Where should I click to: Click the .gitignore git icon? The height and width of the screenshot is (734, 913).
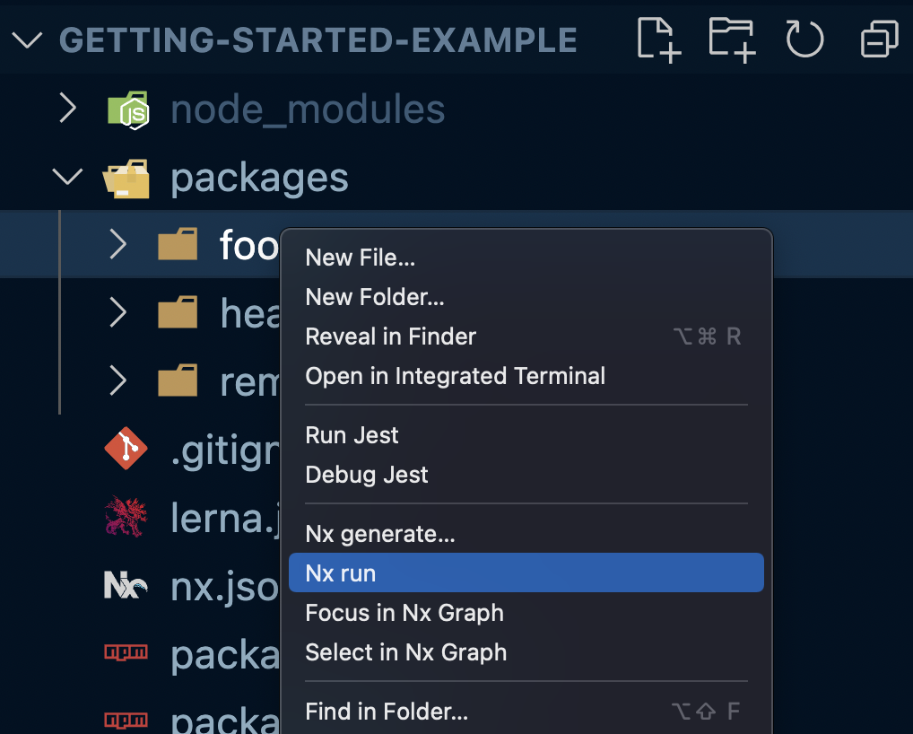126,449
